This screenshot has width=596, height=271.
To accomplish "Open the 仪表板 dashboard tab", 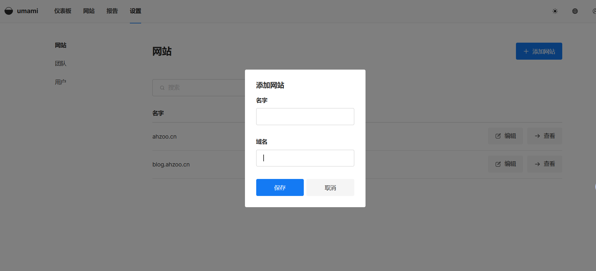I will tap(63, 11).
